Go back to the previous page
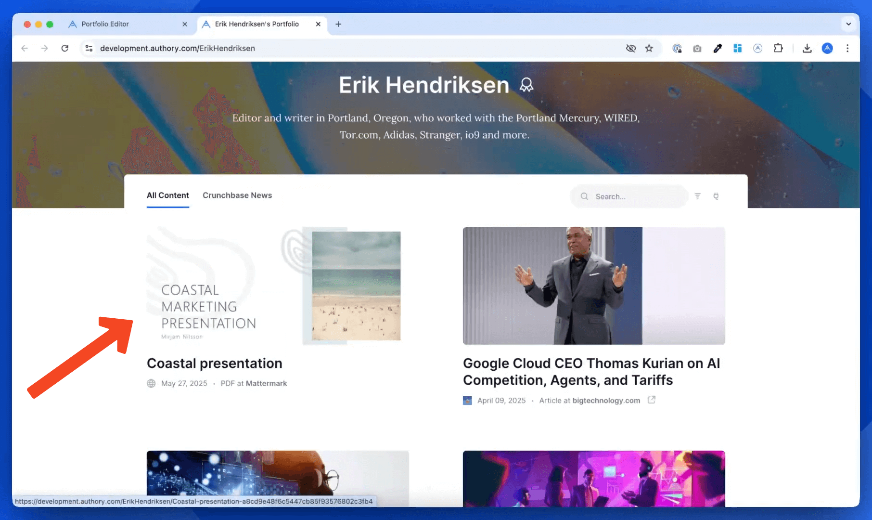The width and height of the screenshot is (872, 520). pyautogui.click(x=25, y=48)
